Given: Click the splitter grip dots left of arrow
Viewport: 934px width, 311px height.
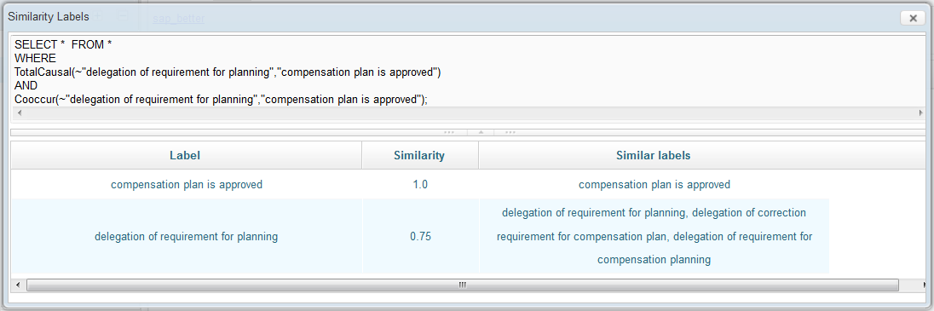Looking at the screenshot, I should pyautogui.click(x=449, y=132).
